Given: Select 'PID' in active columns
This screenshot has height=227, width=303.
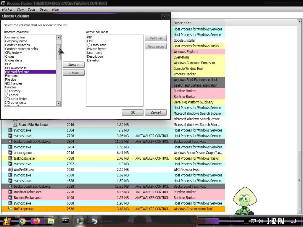Looking at the screenshot, I should [x=89, y=37].
